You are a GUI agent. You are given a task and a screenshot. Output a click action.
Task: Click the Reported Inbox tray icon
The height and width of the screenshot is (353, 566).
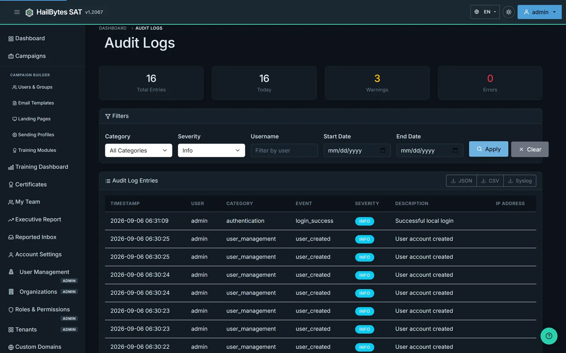point(11,237)
